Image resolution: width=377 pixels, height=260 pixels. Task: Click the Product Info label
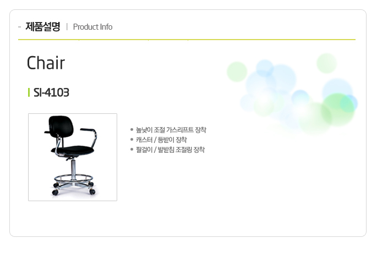click(92, 27)
